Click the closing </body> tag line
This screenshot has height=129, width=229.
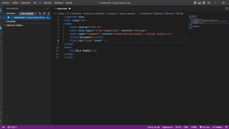pyautogui.click(x=69, y=54)
